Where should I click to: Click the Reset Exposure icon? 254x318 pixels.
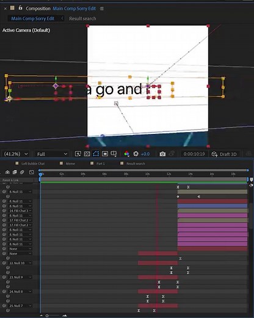(136, 153)
